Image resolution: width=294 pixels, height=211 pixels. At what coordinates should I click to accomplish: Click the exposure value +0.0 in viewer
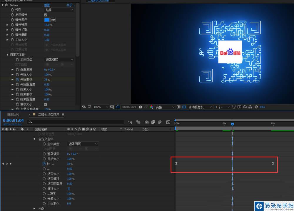click(262, 107)
